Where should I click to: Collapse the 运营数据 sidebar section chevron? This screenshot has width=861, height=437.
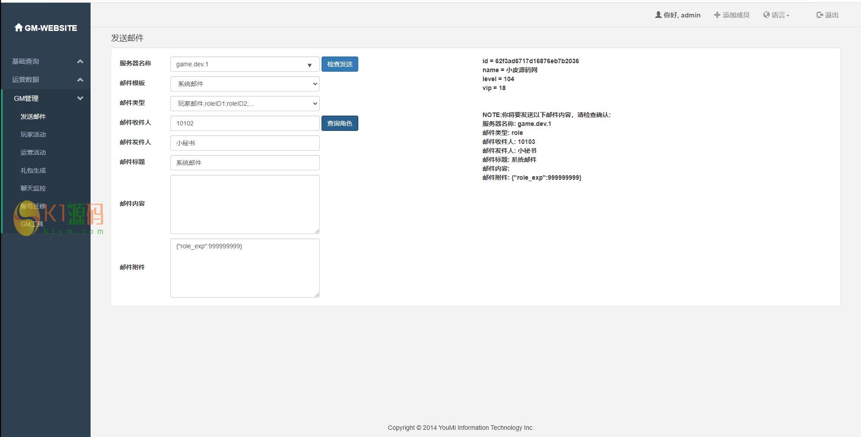coord(80,80)
